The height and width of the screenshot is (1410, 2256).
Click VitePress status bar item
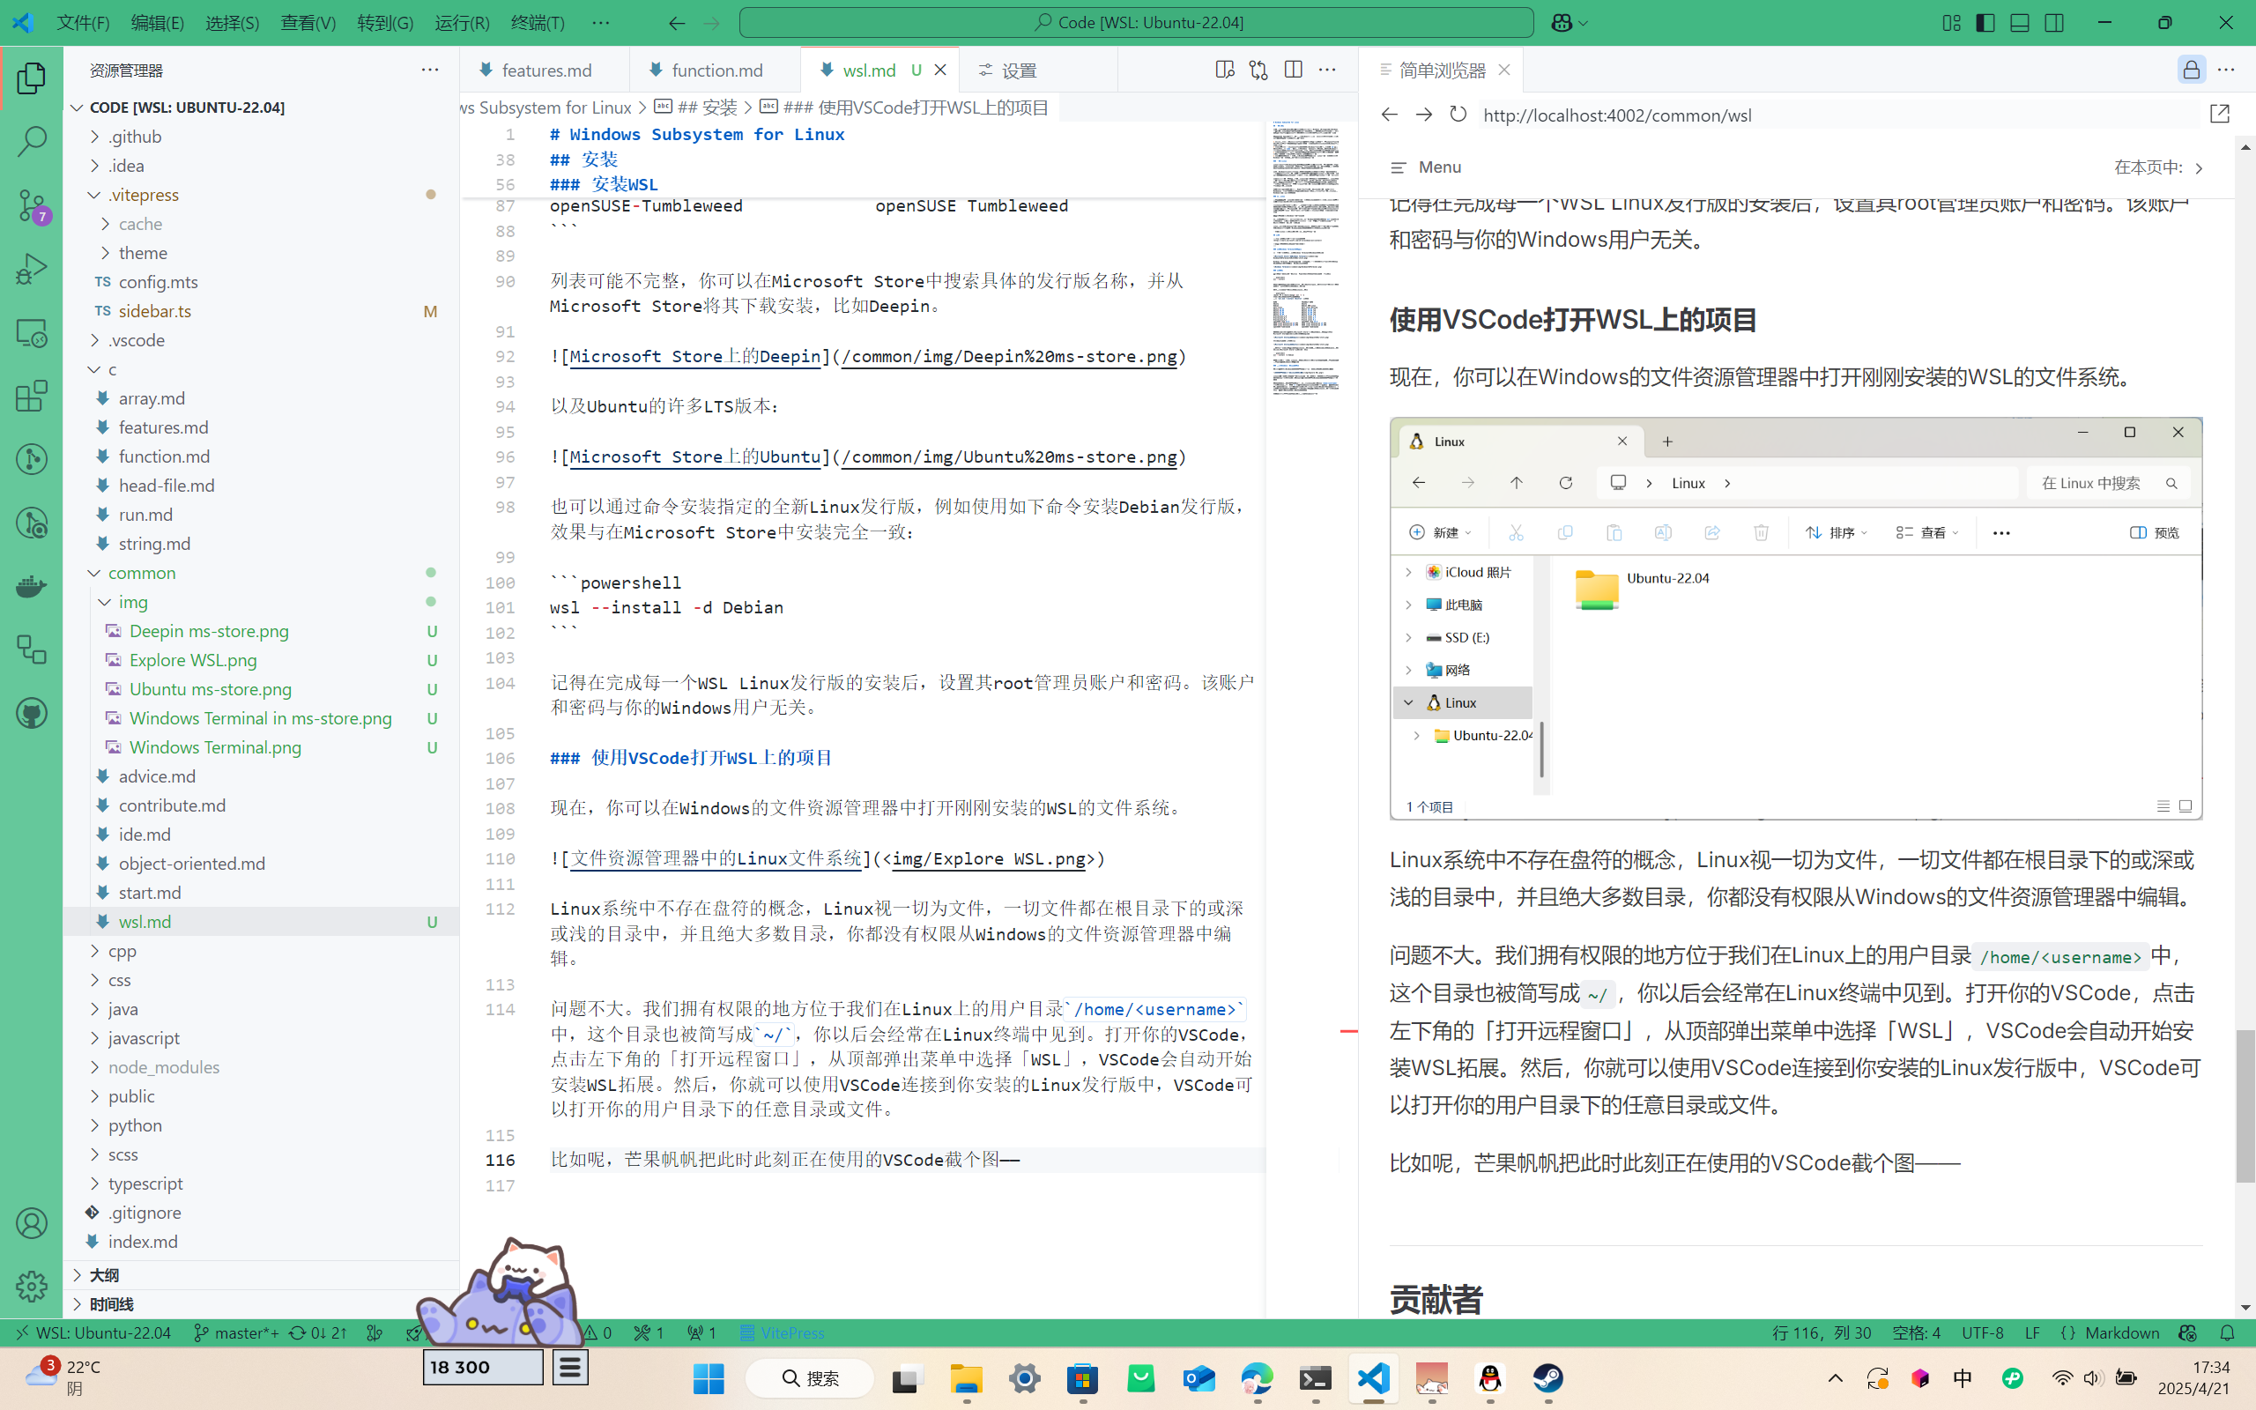783,1332
